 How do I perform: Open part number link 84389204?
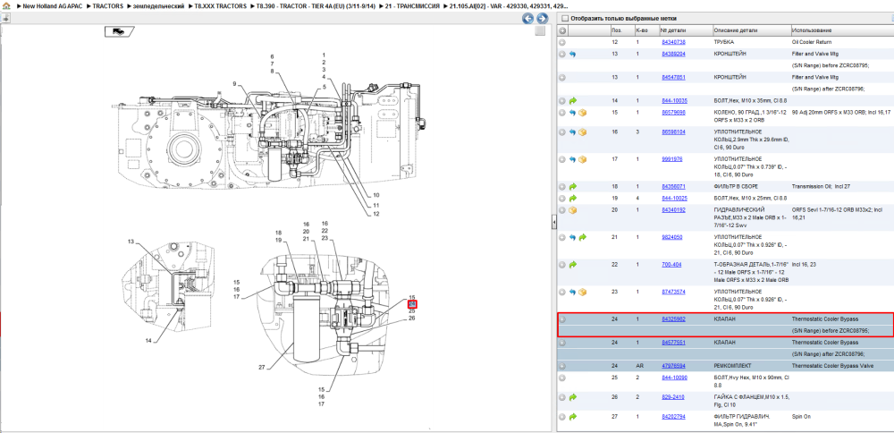[673, 54]
